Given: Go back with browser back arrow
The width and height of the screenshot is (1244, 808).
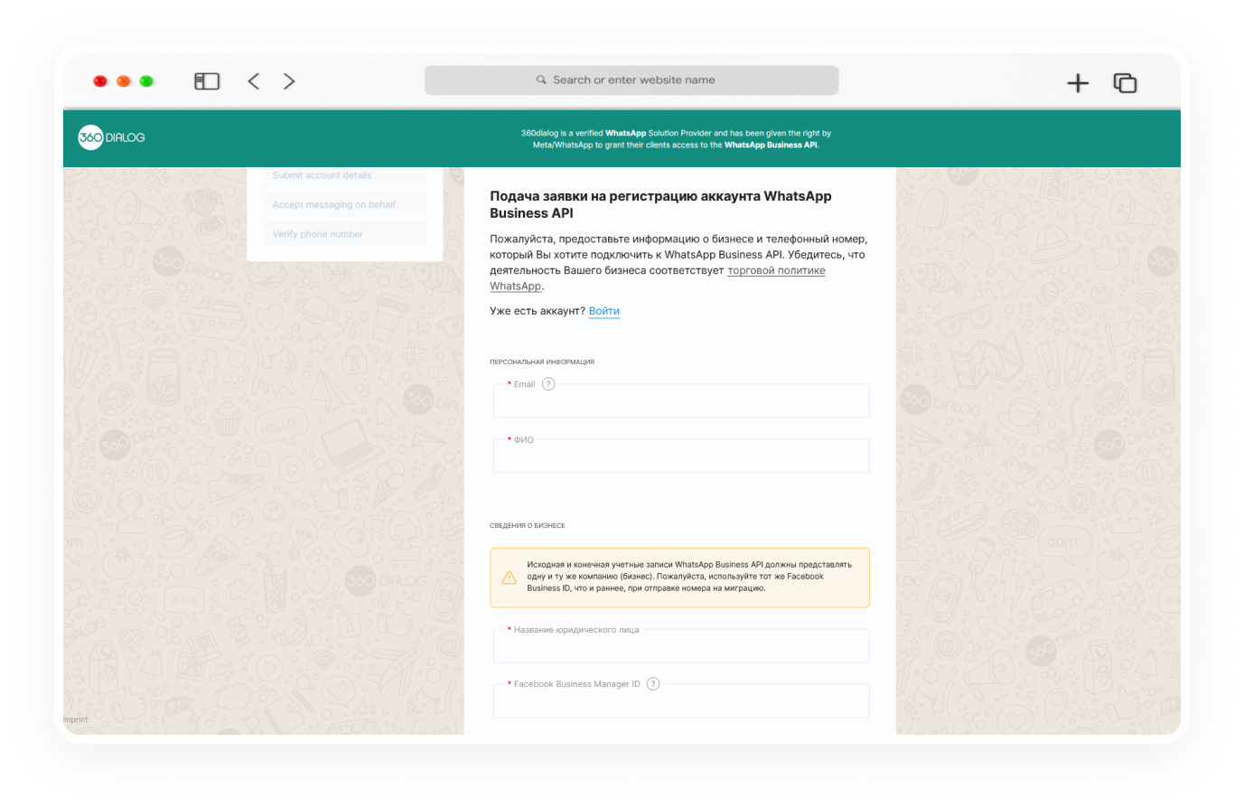Looking at the screenshot, I should coord(254,81).
